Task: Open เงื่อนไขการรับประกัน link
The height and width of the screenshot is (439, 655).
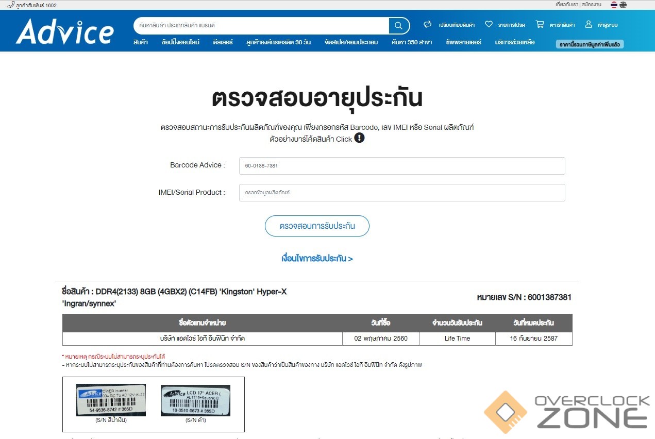Action: tap(317, 259)
